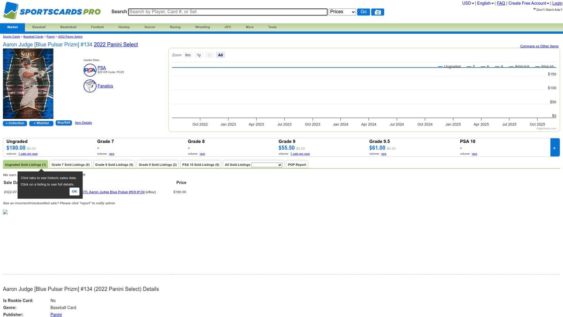The image size is (563, 317).
Task: Follow the 2022 Panini Select breadcrumb
Action: [x=70, y=37]
